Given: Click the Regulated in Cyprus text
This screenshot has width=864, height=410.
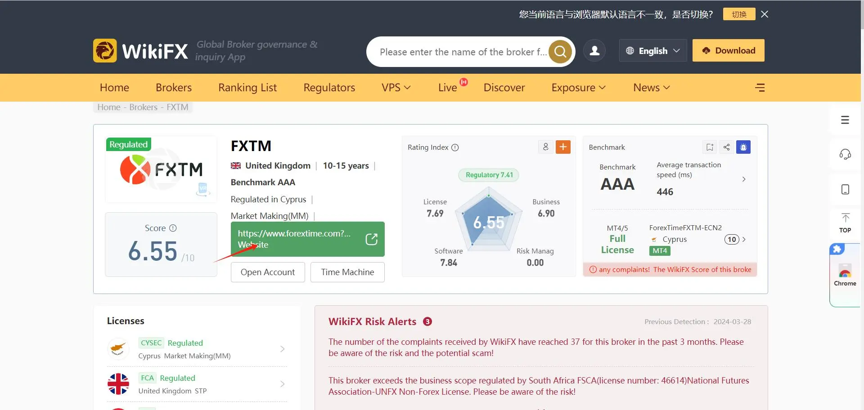Looking at the screenshot, I should pos(268,199).
